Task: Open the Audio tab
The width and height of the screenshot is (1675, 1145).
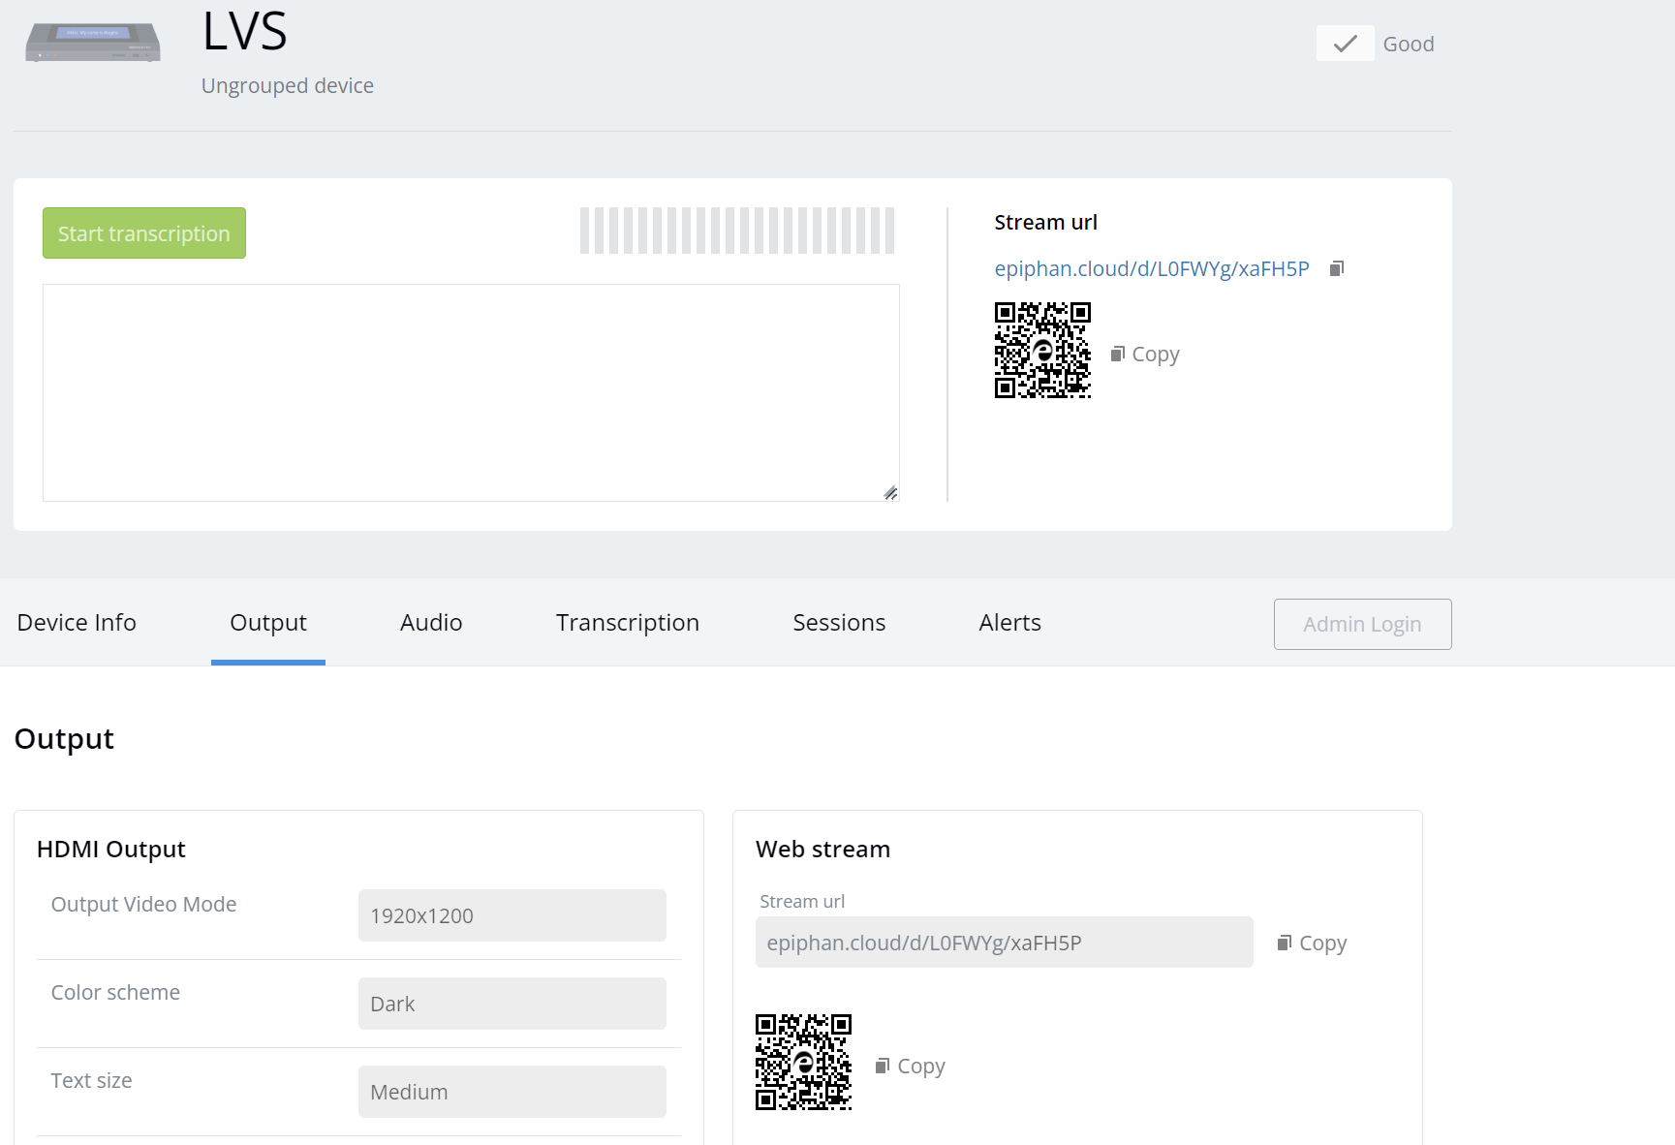Action: pyautogui.click(x=431, y=623)
